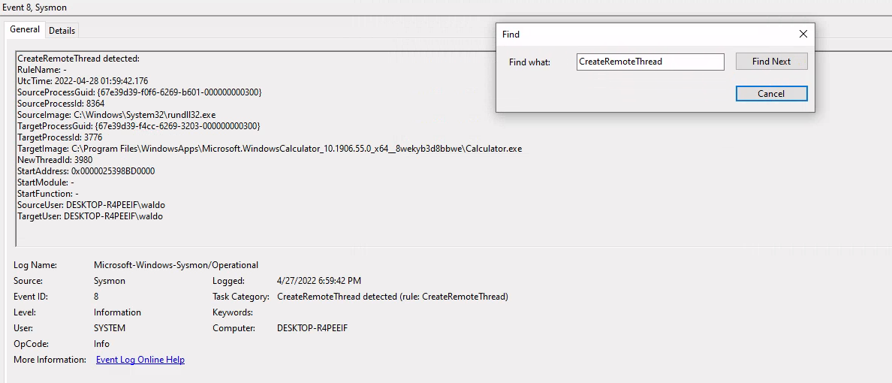Click the Task Category value text
The width and height of the screenshot is (892, 383).
click(392, 297)
